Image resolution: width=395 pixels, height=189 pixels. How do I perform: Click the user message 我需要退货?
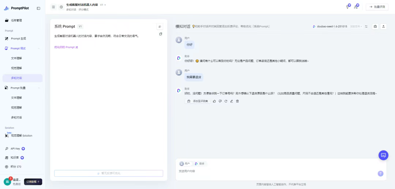194,77
